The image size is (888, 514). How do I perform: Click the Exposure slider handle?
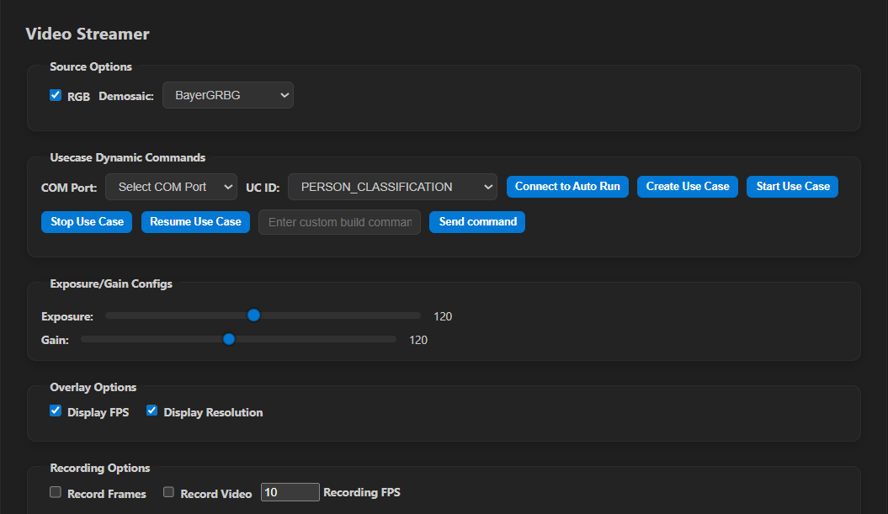(253, 315)
